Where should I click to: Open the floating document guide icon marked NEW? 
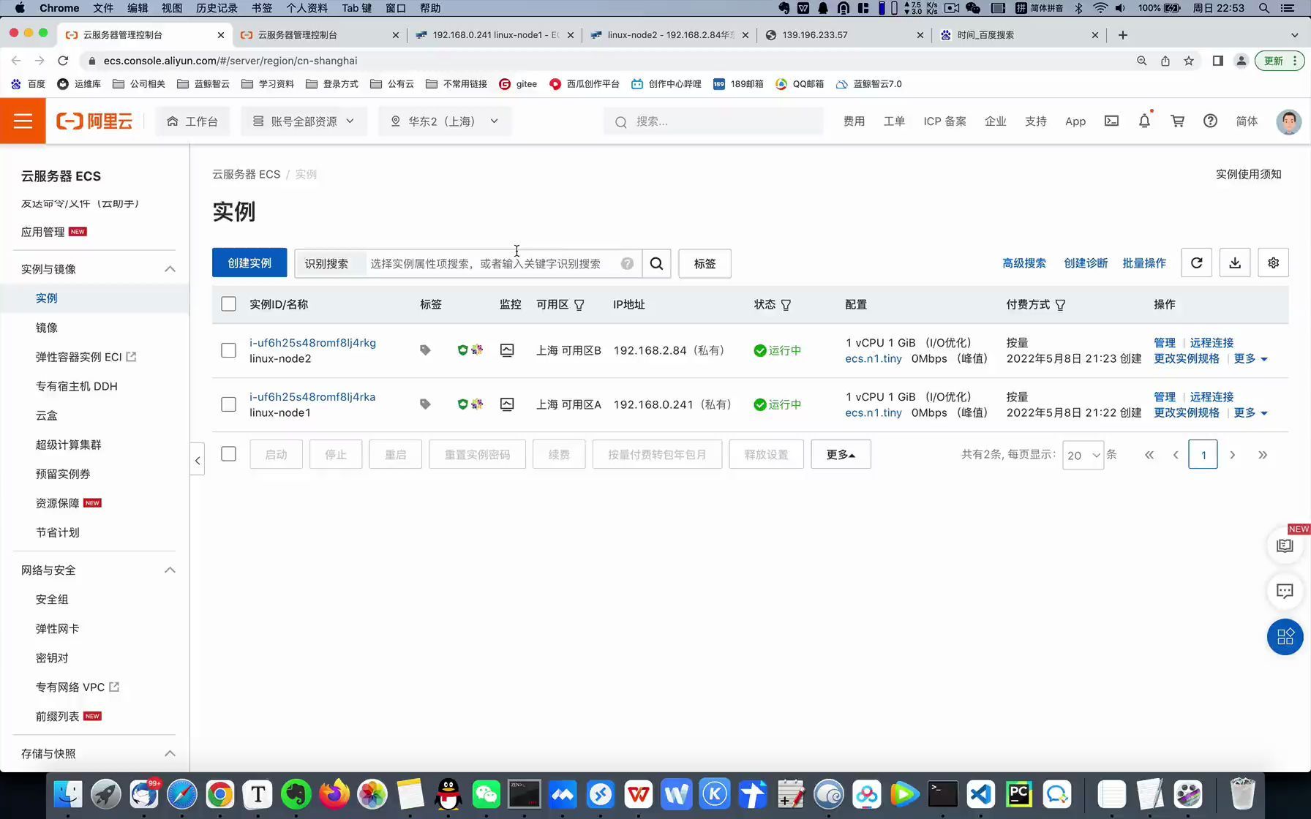(1285, 546)
